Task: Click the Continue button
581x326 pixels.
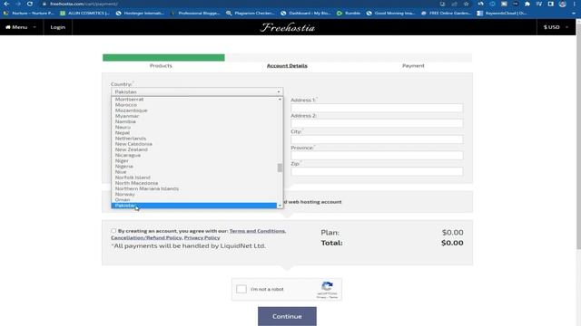Action: click(x=287, y=316)
